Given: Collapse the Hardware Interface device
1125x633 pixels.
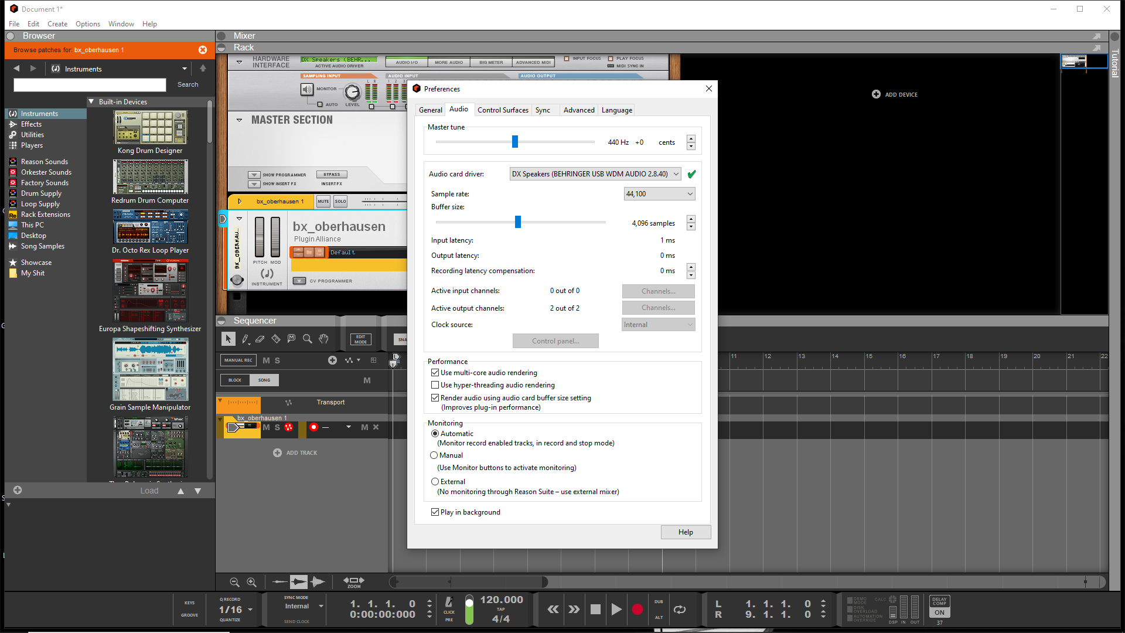Looking at the screenshot, I should point(239,62).
